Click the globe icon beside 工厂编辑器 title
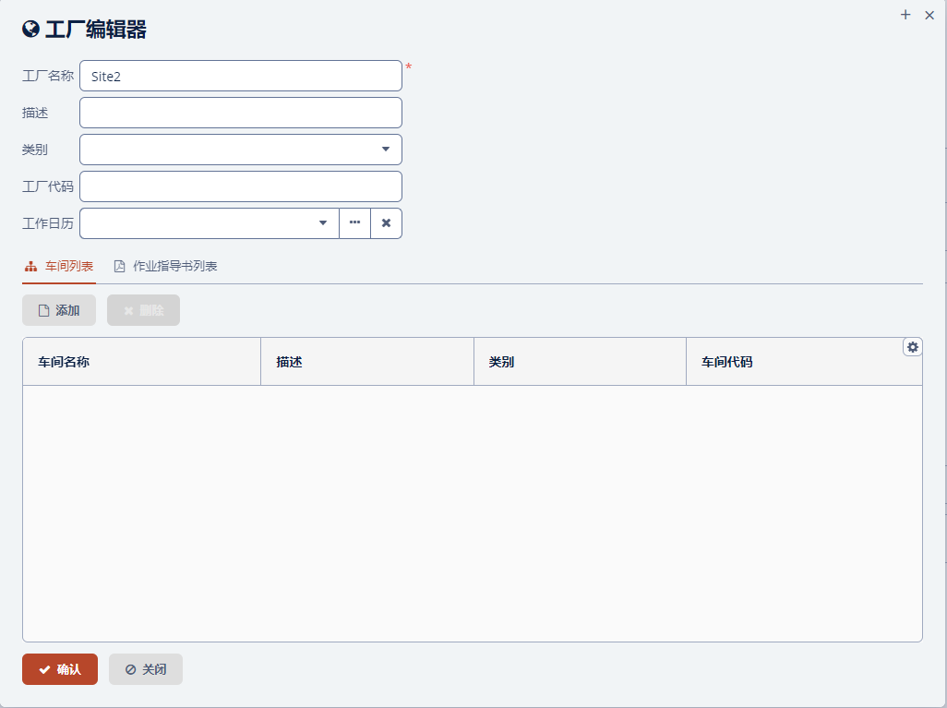This screenshot has width=947, height=708. point(30,30)
